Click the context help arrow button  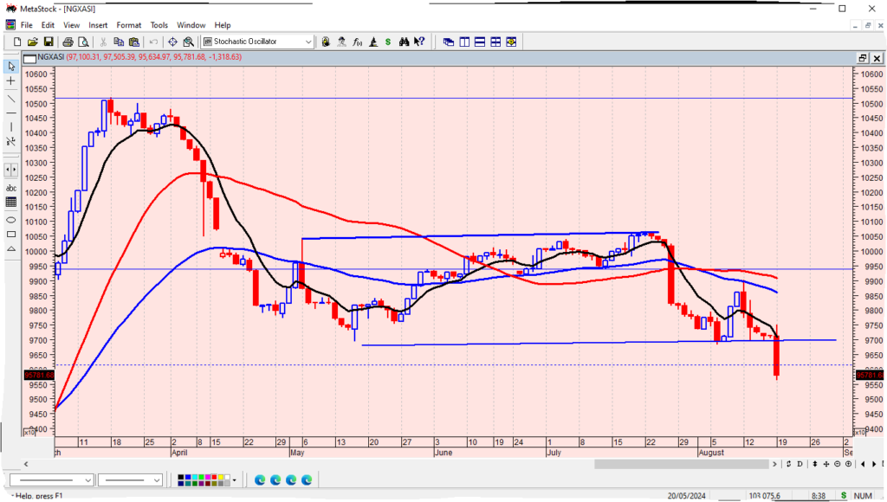click(x=420, y=42)
